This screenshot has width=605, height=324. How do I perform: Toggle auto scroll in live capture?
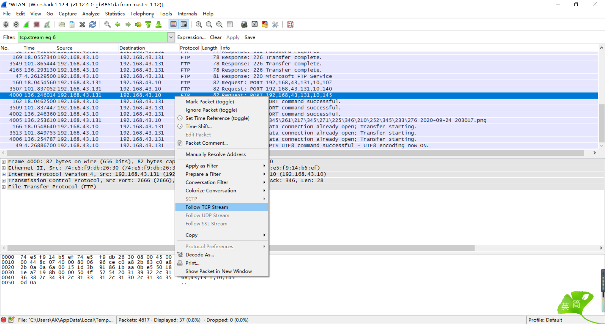(184, 25)
